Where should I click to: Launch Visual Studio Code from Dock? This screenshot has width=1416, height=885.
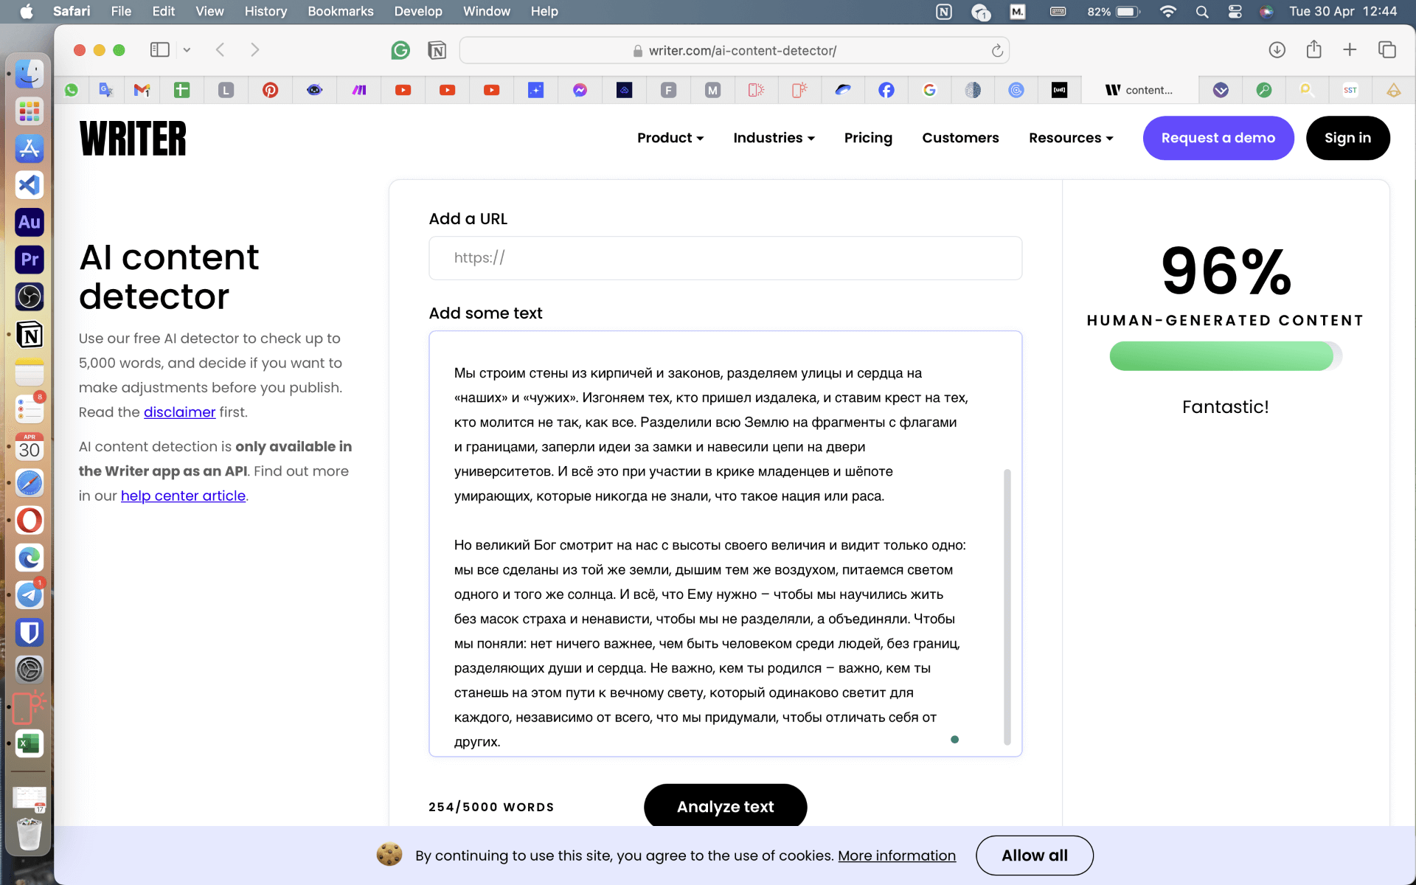click(x=29, y=185)
